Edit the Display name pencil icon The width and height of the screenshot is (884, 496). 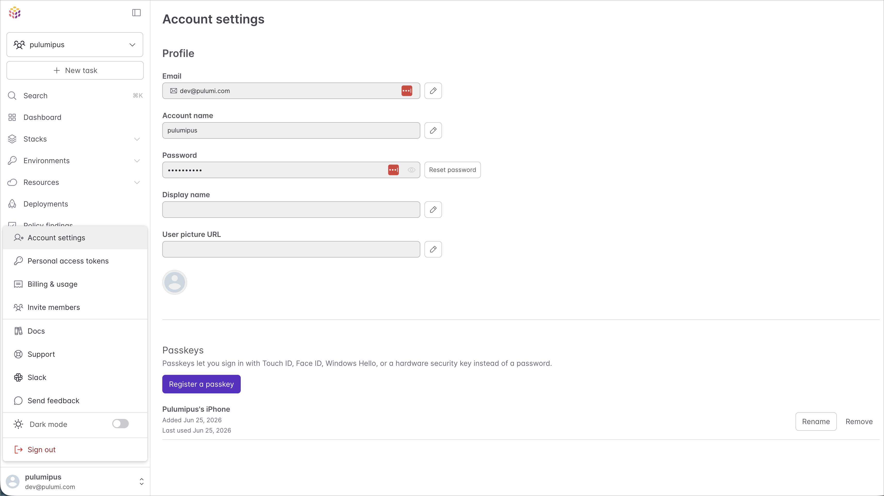point(433,210)
